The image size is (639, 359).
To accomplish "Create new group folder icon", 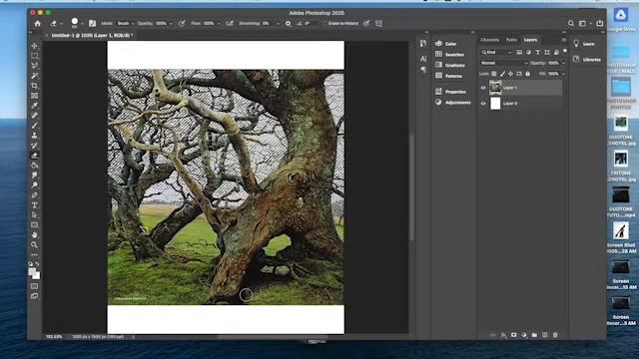I will coord(534,335).
